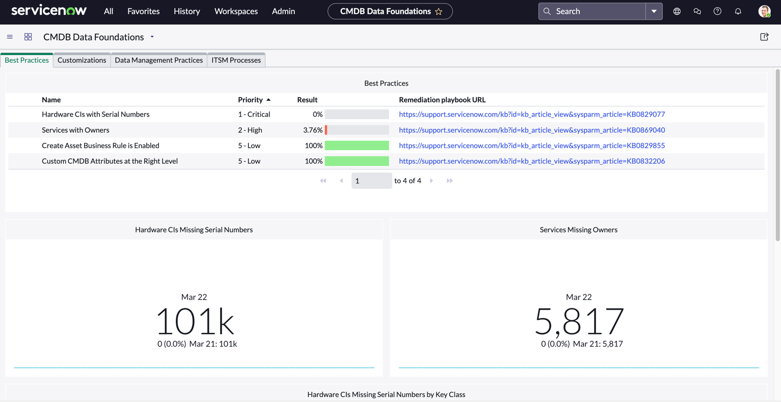Screen dimensions: 781x402
Task: Open the globe language selector icon
Action: click(677, 11)
